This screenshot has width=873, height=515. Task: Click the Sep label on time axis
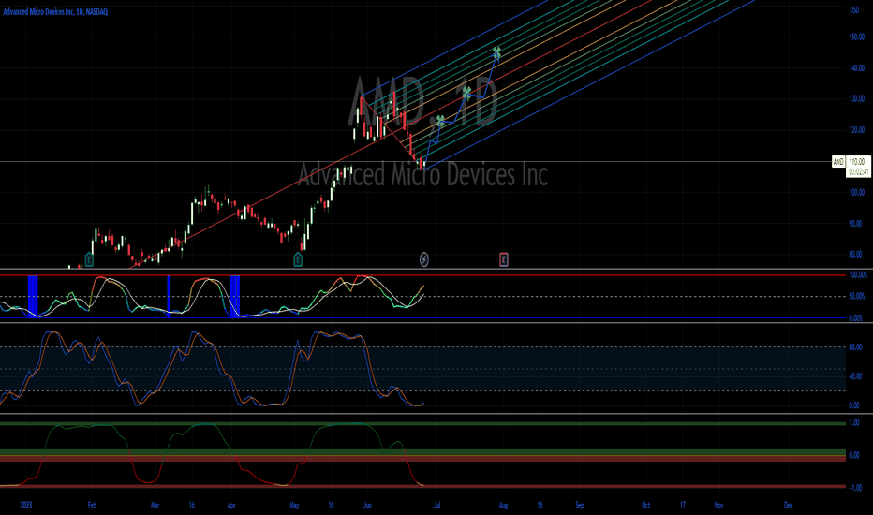pyautogui.click(x=580, y=505)
